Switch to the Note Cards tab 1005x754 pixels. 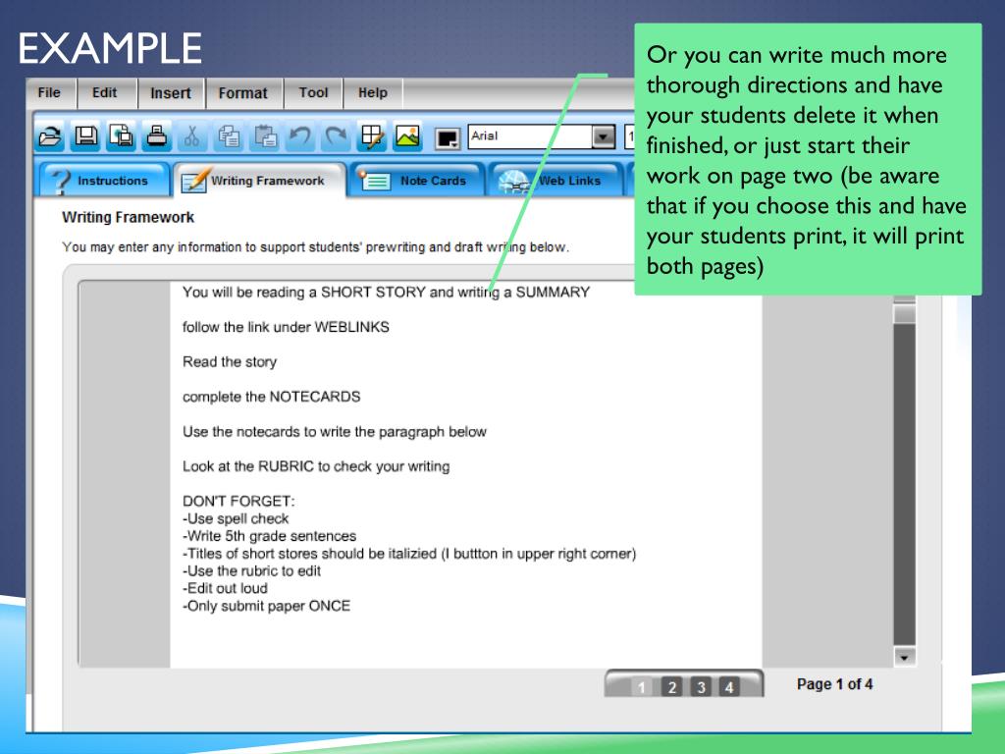click(416, 181)
